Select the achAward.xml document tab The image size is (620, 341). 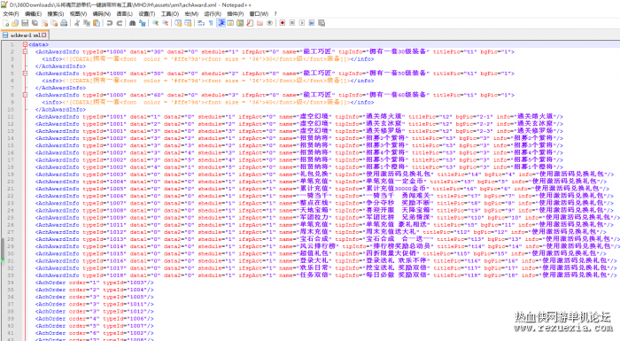(25, 35)
